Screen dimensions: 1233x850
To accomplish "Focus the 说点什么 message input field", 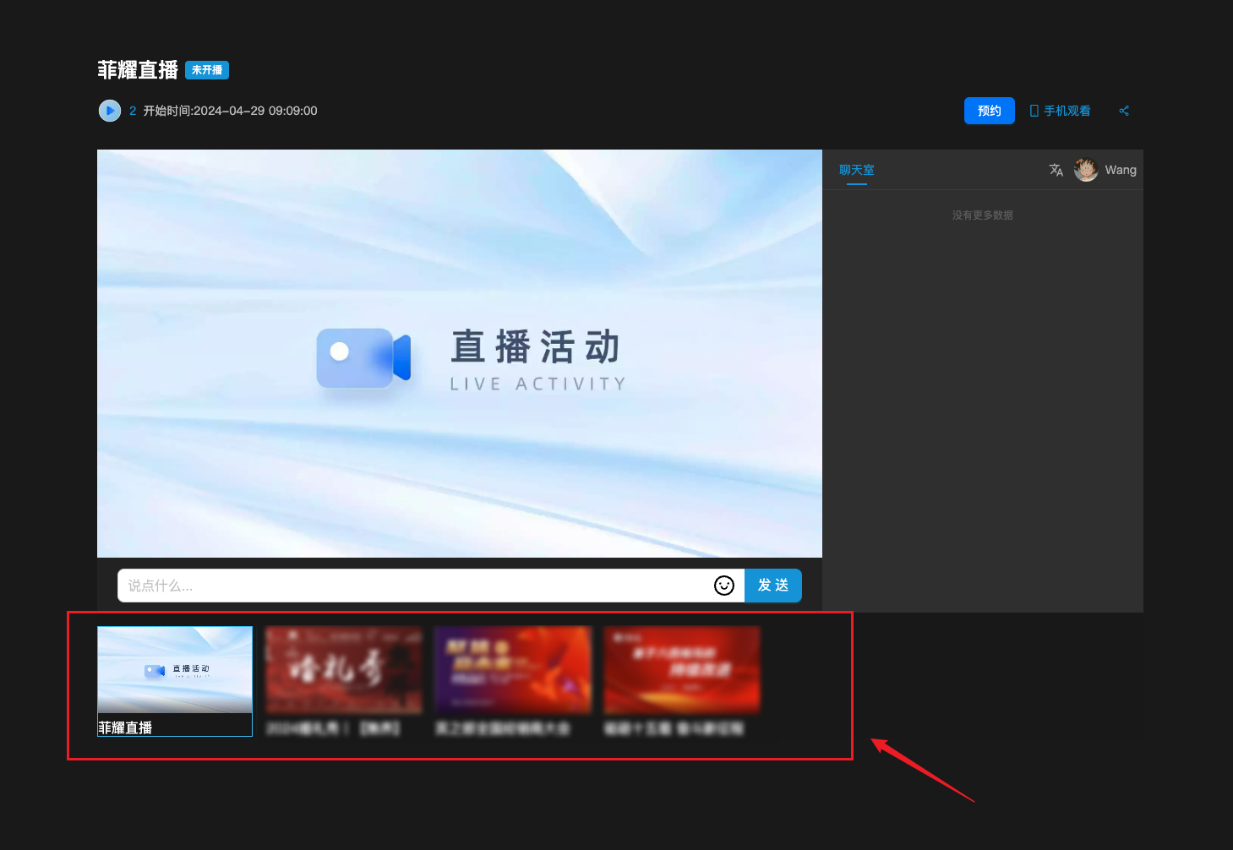I will point(414,586).
